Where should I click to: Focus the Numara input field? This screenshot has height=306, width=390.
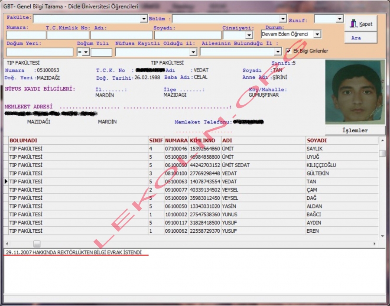pyautogui.click(x=26, y=35)
